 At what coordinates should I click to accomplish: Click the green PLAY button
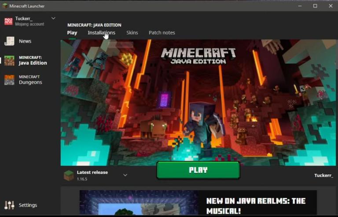(x=198, y=170)
